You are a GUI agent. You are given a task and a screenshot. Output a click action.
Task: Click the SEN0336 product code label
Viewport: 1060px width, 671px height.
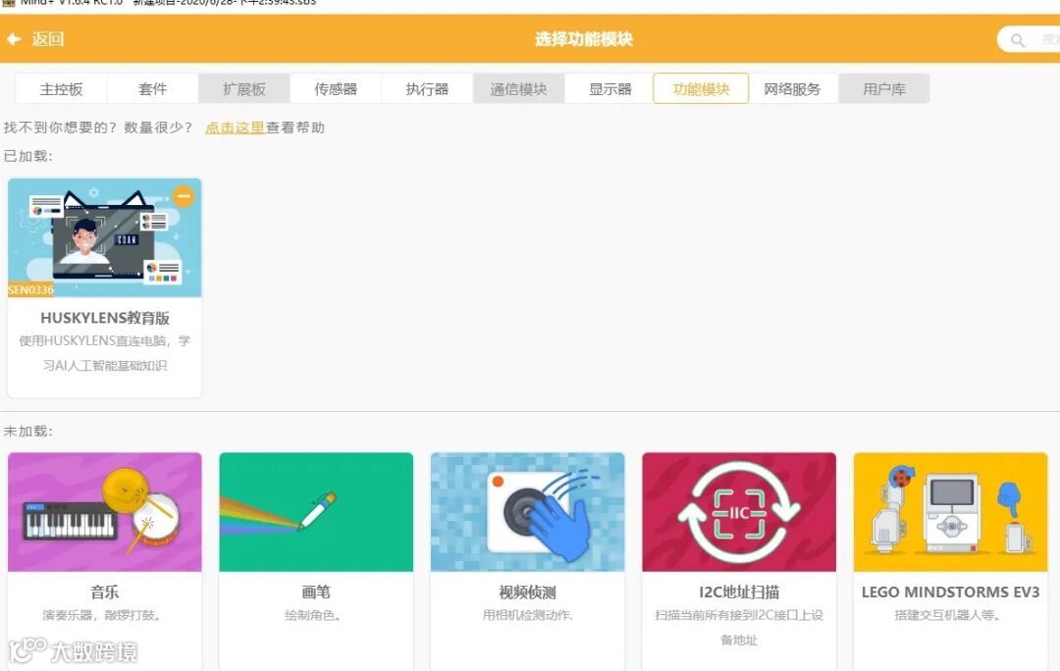(30, 290)
